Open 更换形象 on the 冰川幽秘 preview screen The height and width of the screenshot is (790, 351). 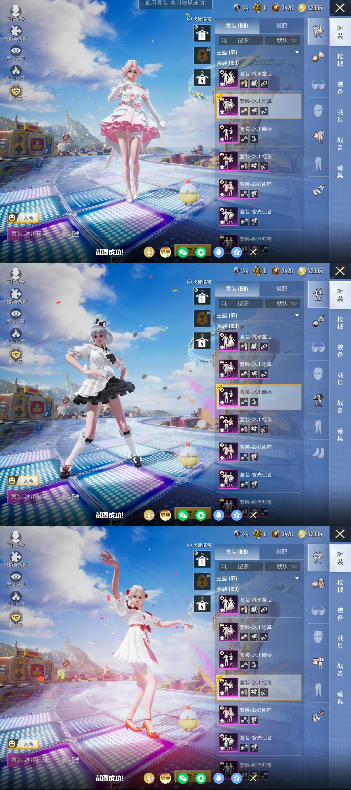(16, 276)
